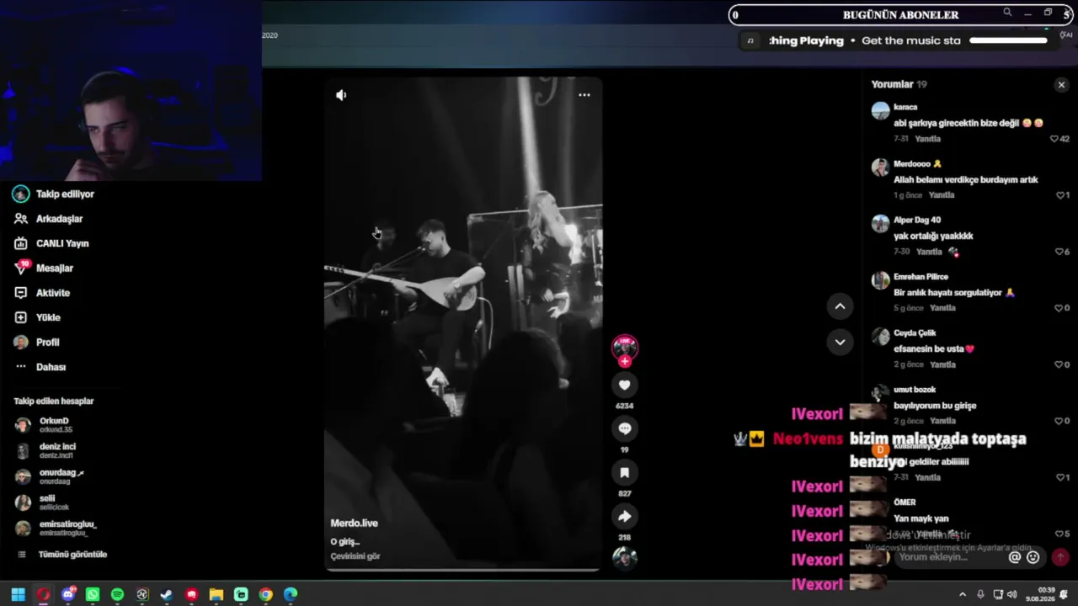
Task: Reply to Alper Dag 40 via Yanıtla
Action: [x=930, y=252]
